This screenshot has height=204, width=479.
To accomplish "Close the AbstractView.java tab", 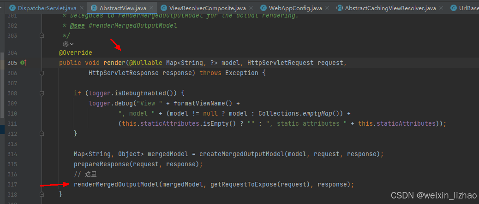I will point(152,8).
